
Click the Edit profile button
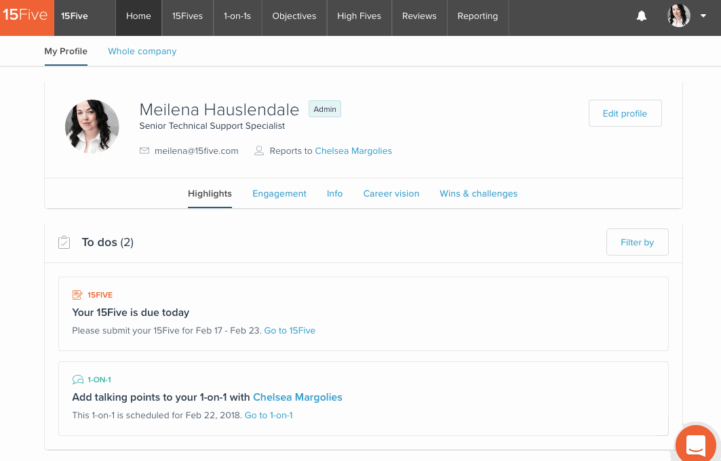pos(625,113)
